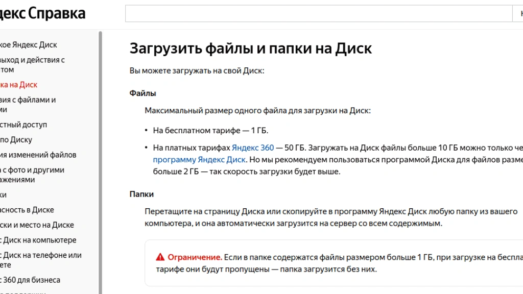Focus the search input field

[x=319, y=13]
